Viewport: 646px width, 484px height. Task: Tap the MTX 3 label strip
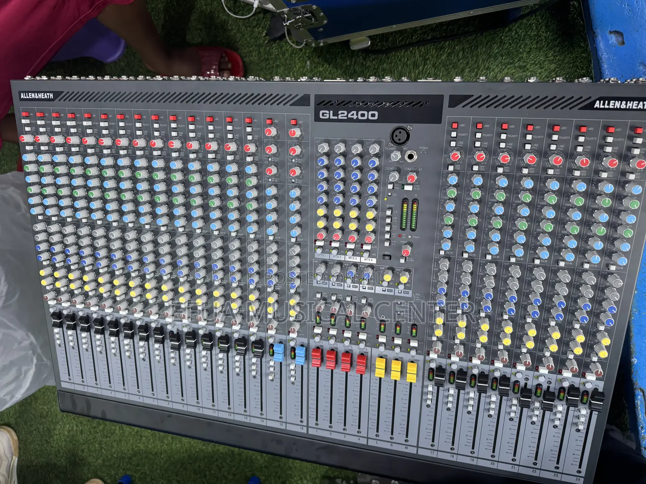pyautogui.click(x=352, y=259)
